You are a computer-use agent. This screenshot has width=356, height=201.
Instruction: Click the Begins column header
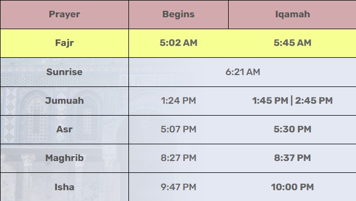coord(178,14)
